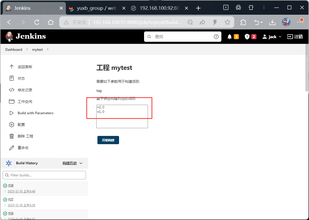Open a new browser tab
Screen dimensions: 309x220
click(x=198, y=8)
